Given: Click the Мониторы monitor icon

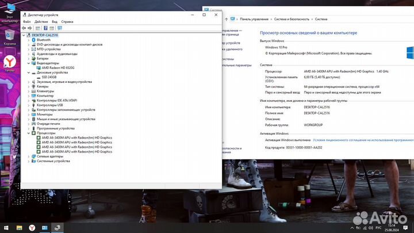Looking at the screenshot, I should 33,114.
